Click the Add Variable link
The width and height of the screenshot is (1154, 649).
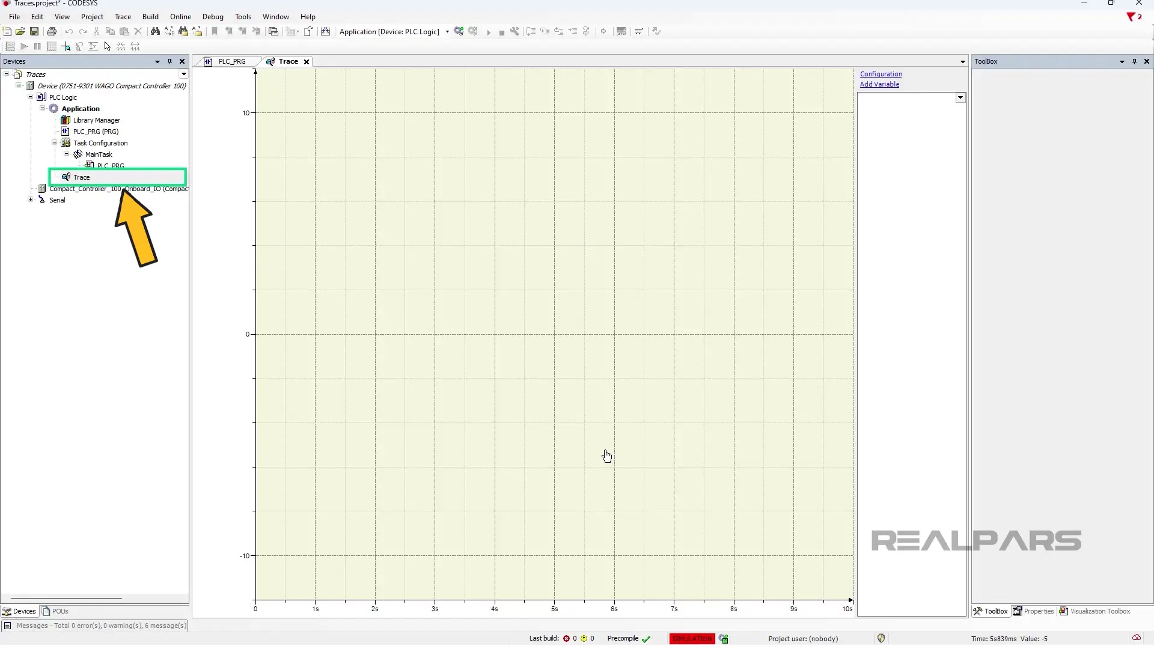pos(879,84)
